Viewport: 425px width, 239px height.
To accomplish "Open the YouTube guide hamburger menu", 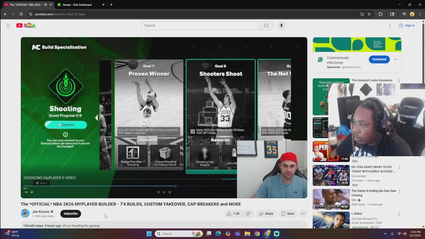I will point(8,26).
